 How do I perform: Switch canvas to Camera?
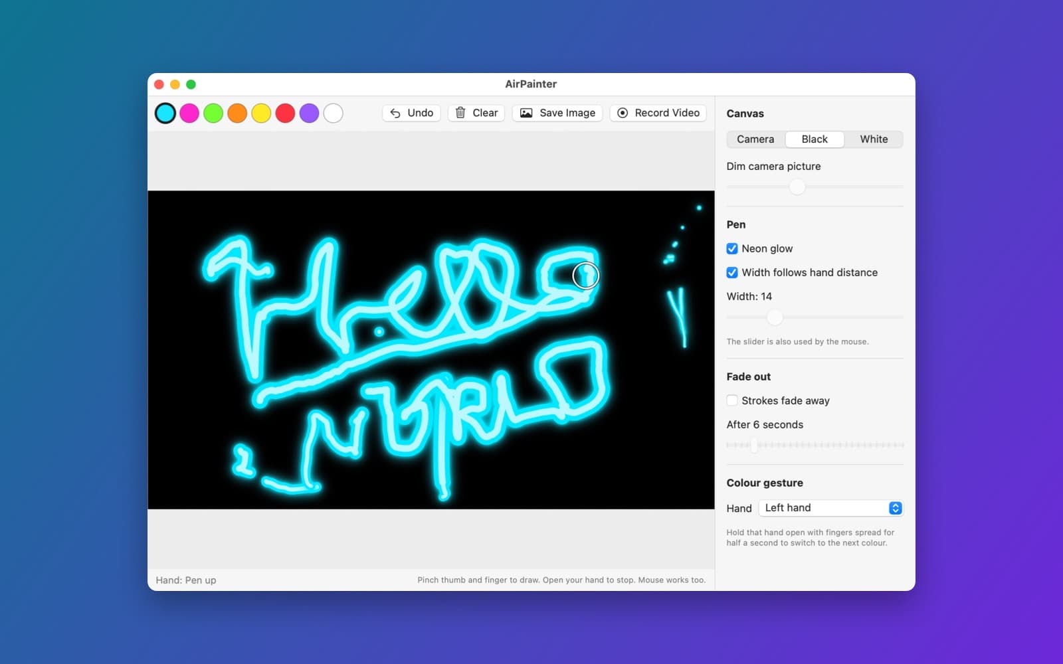[x=755, y=139]
